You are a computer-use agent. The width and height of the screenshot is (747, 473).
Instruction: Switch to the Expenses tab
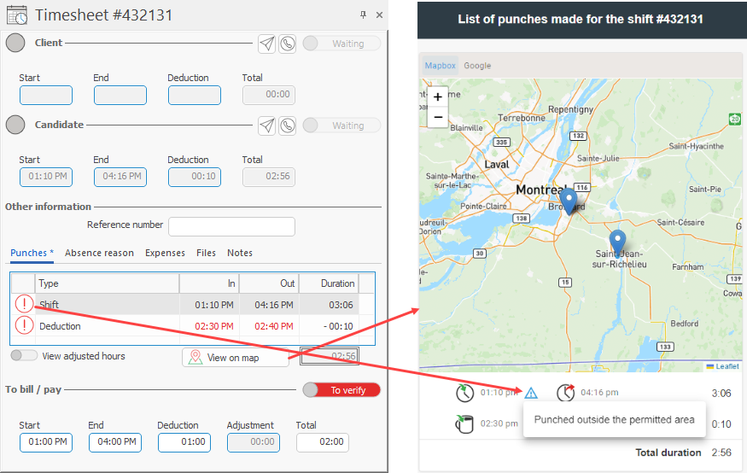click(x=165, y=253)
